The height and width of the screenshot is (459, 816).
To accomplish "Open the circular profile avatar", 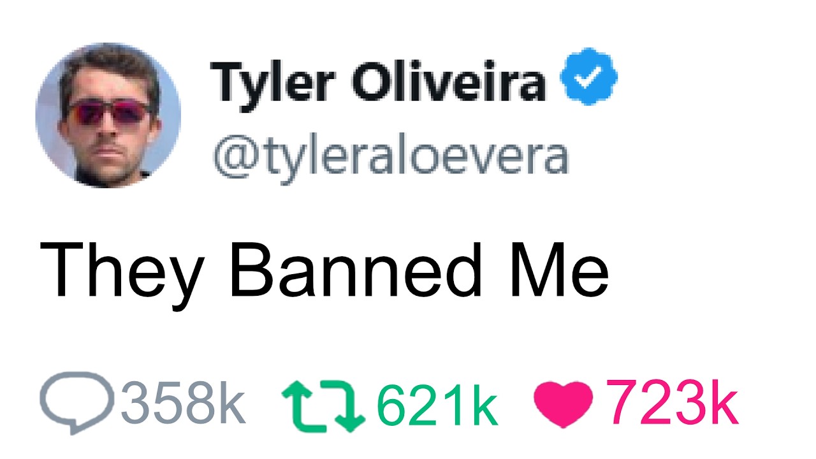I will [x=108, y=116].
